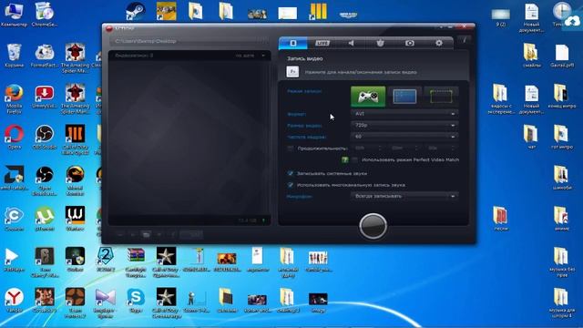Select the Open Broadcaster shortcut
This screenshot has height=328, width=583.
(45, 180)
